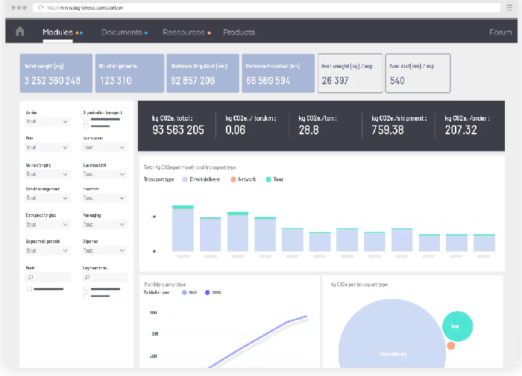
Task: Click the green Tour bubble in chart
Action: coord(457,326)
